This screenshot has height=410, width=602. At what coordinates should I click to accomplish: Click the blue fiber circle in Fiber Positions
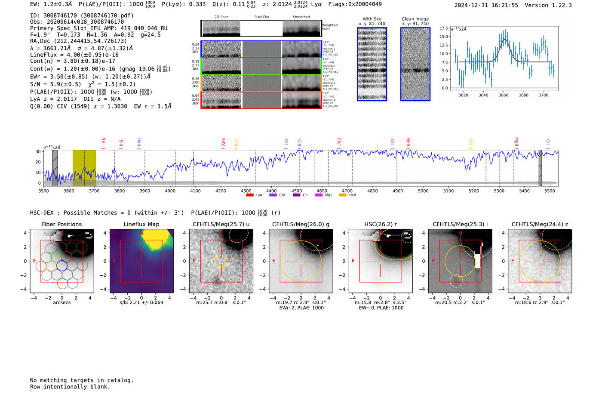click(62, 266)
